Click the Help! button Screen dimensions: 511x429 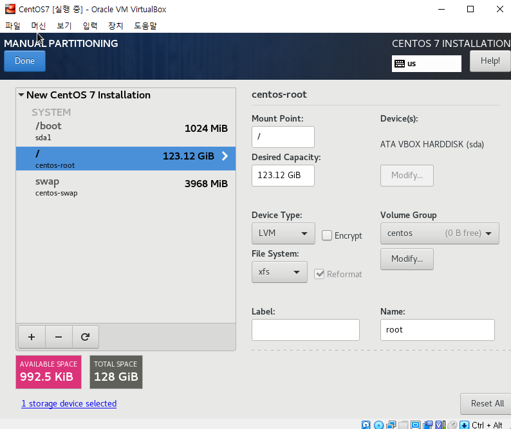490,61
